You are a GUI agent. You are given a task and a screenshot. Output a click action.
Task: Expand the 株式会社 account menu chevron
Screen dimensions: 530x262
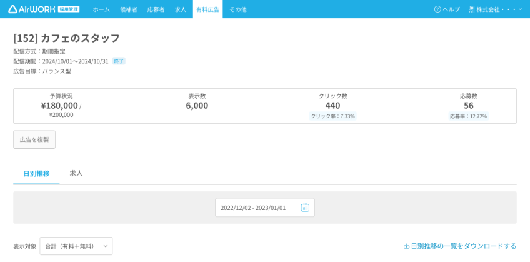[x=520, y=9]
